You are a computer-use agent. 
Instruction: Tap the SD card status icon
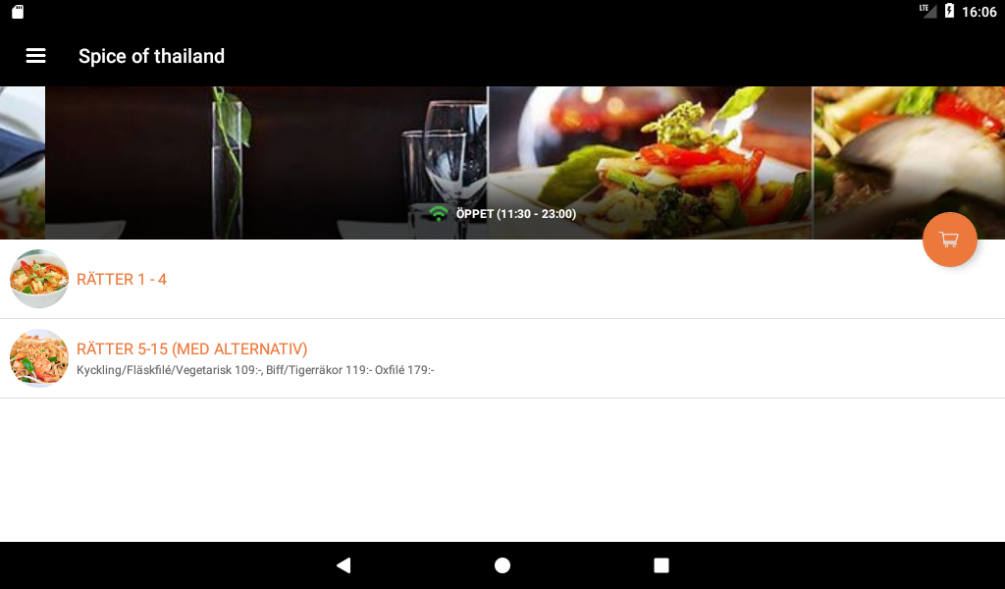click(x=18, y=12)
